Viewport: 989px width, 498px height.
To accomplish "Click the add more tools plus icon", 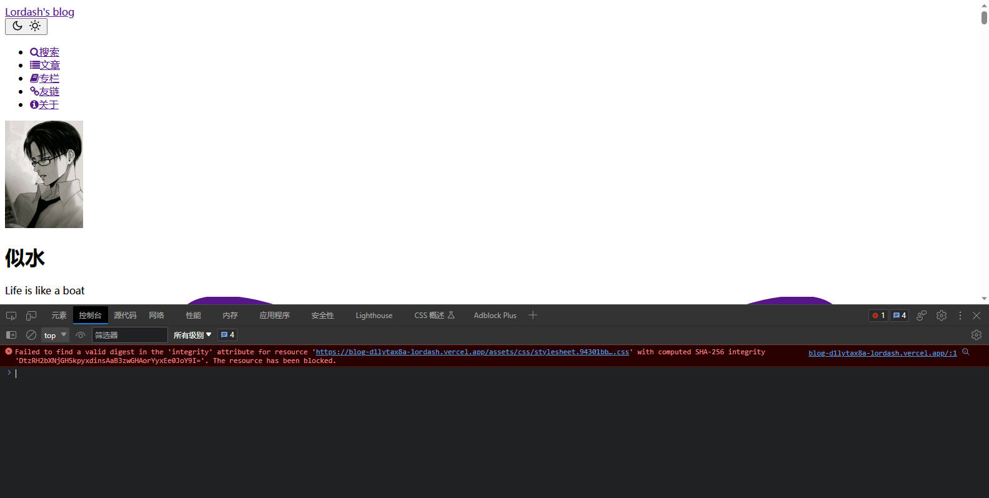I will click(x=533, y=316).
